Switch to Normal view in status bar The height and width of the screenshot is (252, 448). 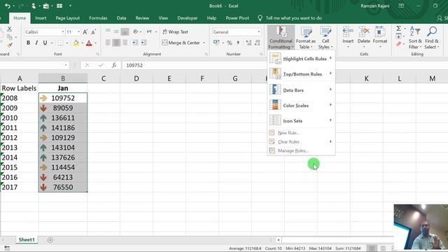[372, 248]
